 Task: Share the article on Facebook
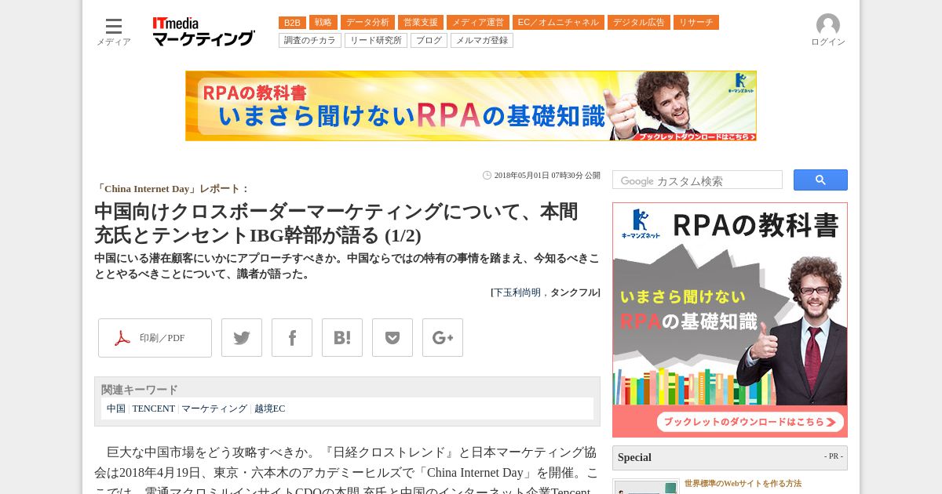[292, 338]
